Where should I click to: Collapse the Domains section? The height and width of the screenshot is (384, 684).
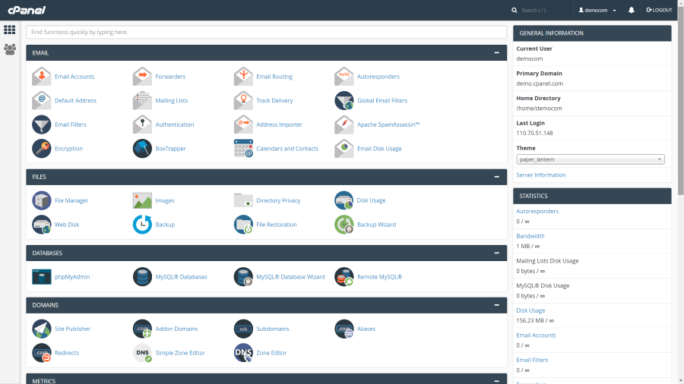tap(496, 305)
